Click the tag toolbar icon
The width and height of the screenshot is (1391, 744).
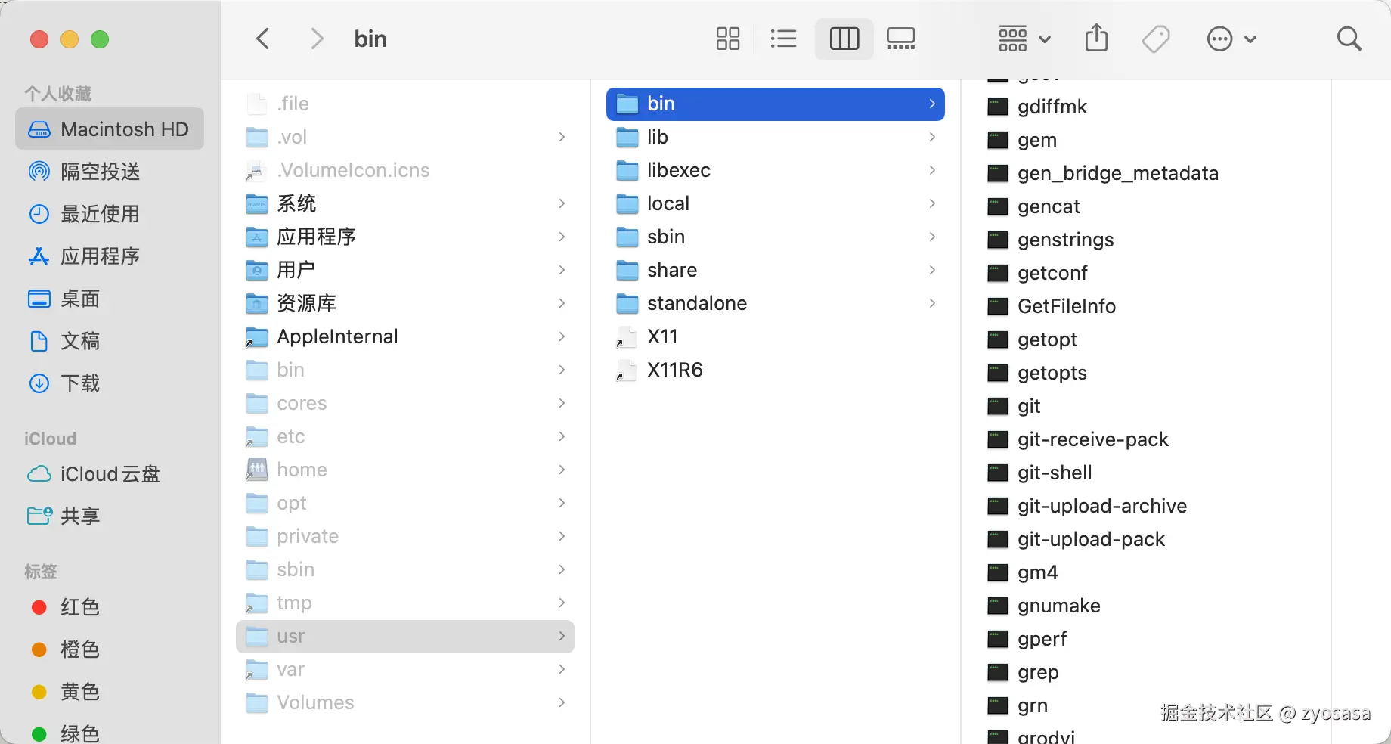click(x=1156, y=39)
